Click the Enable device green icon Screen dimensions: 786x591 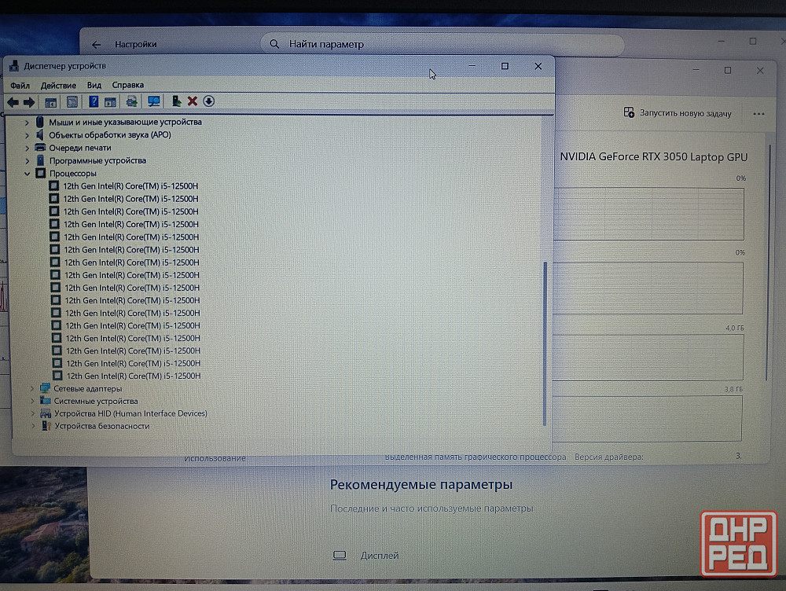coord(176,101)
